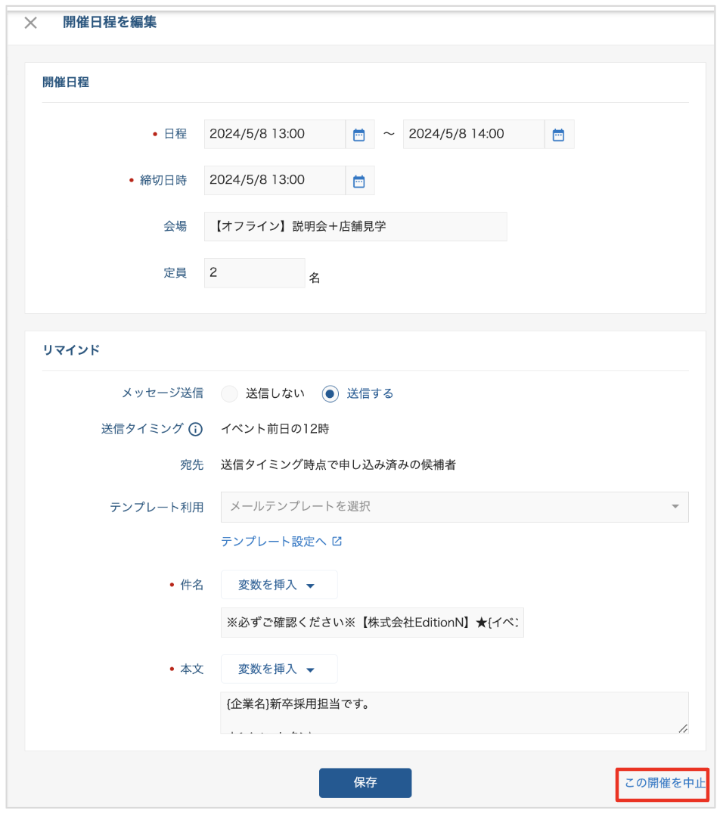Viewport: 723px width, 817px height.
Task: Click info icon next to 送信タイミング
Action: (x=195, y=430)
